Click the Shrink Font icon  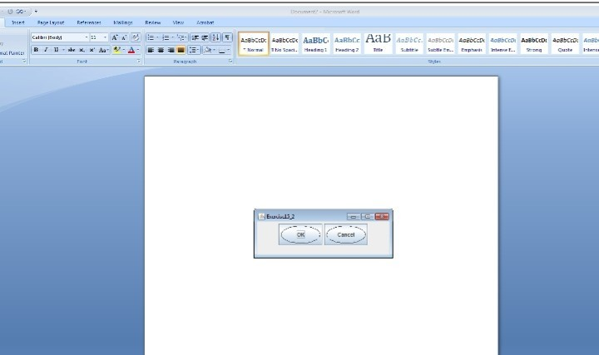(124, 37)
